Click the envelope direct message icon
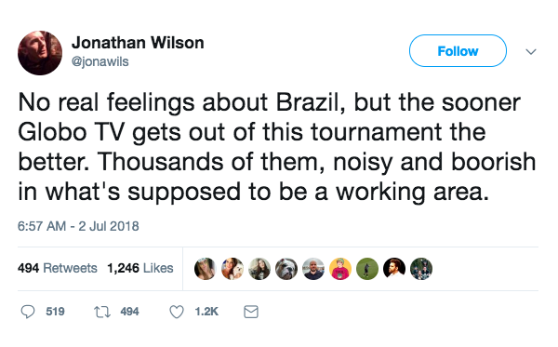 point(251,312)
